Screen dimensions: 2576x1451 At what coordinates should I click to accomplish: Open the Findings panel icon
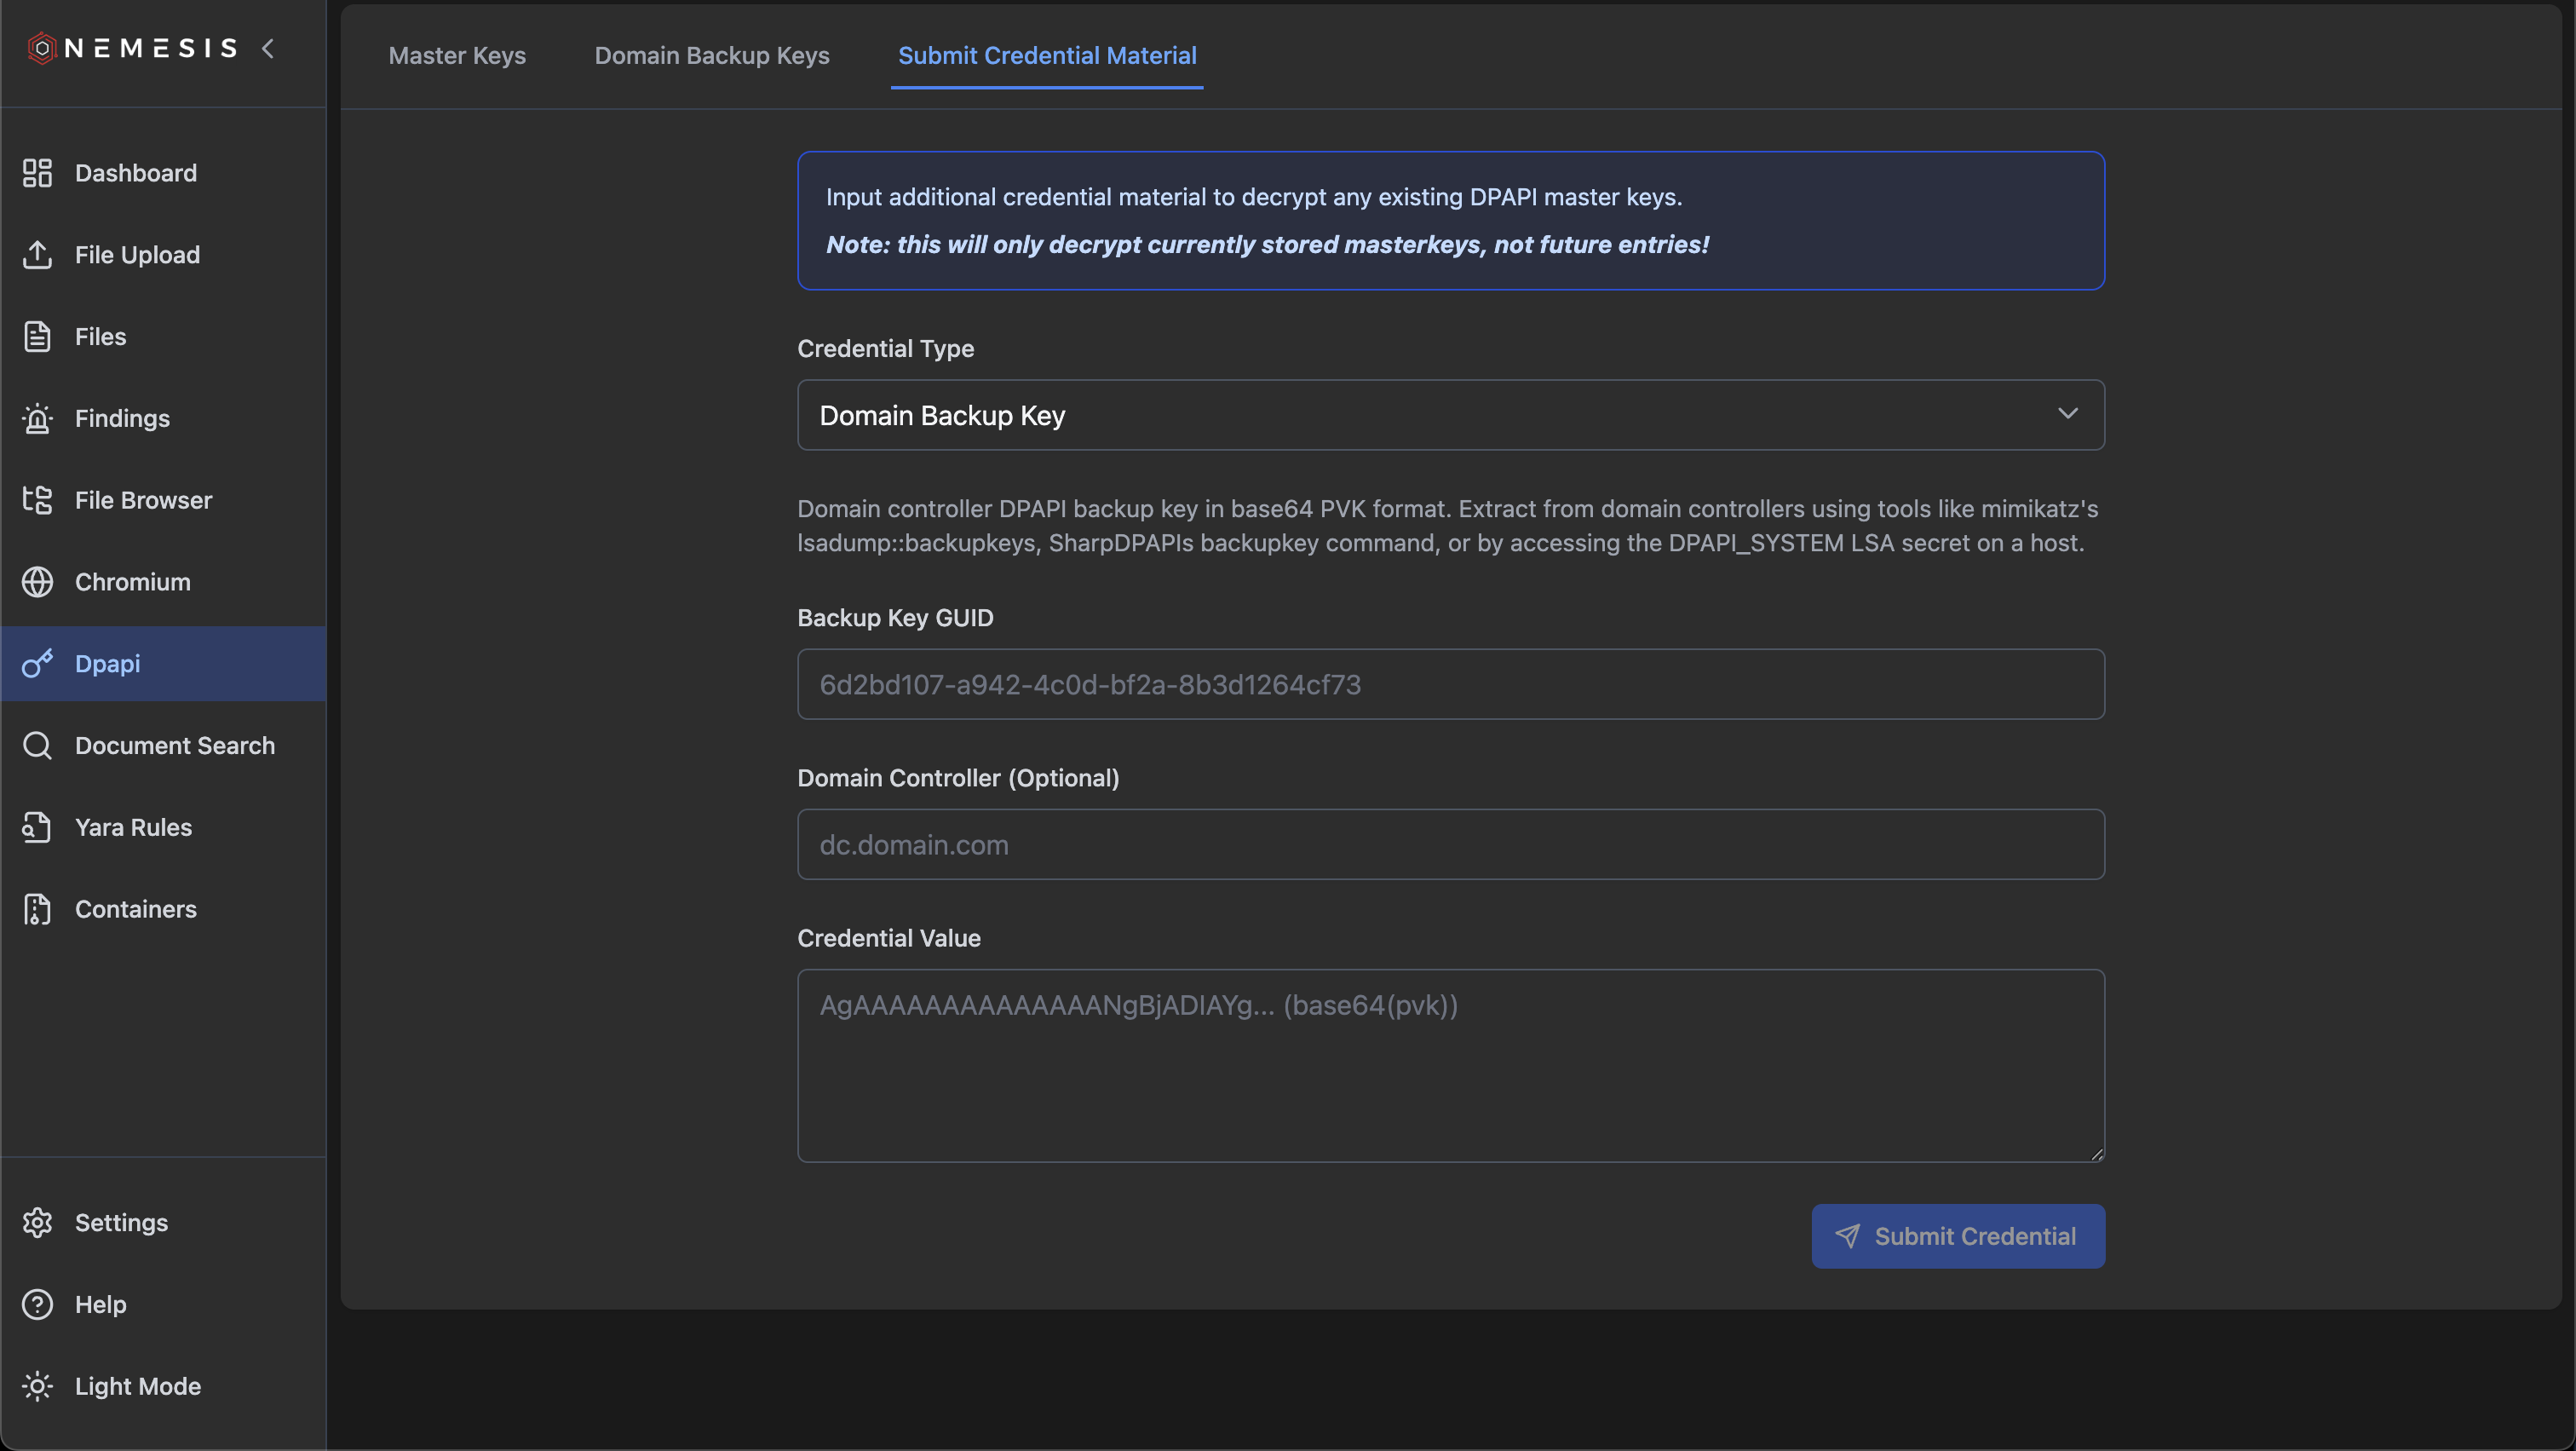click(38, 418)
